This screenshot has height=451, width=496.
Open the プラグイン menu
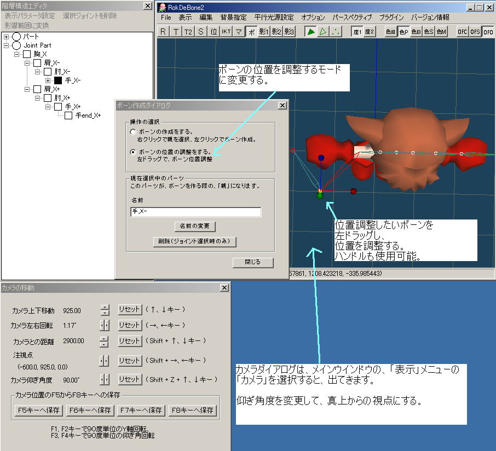pos(391,18)
